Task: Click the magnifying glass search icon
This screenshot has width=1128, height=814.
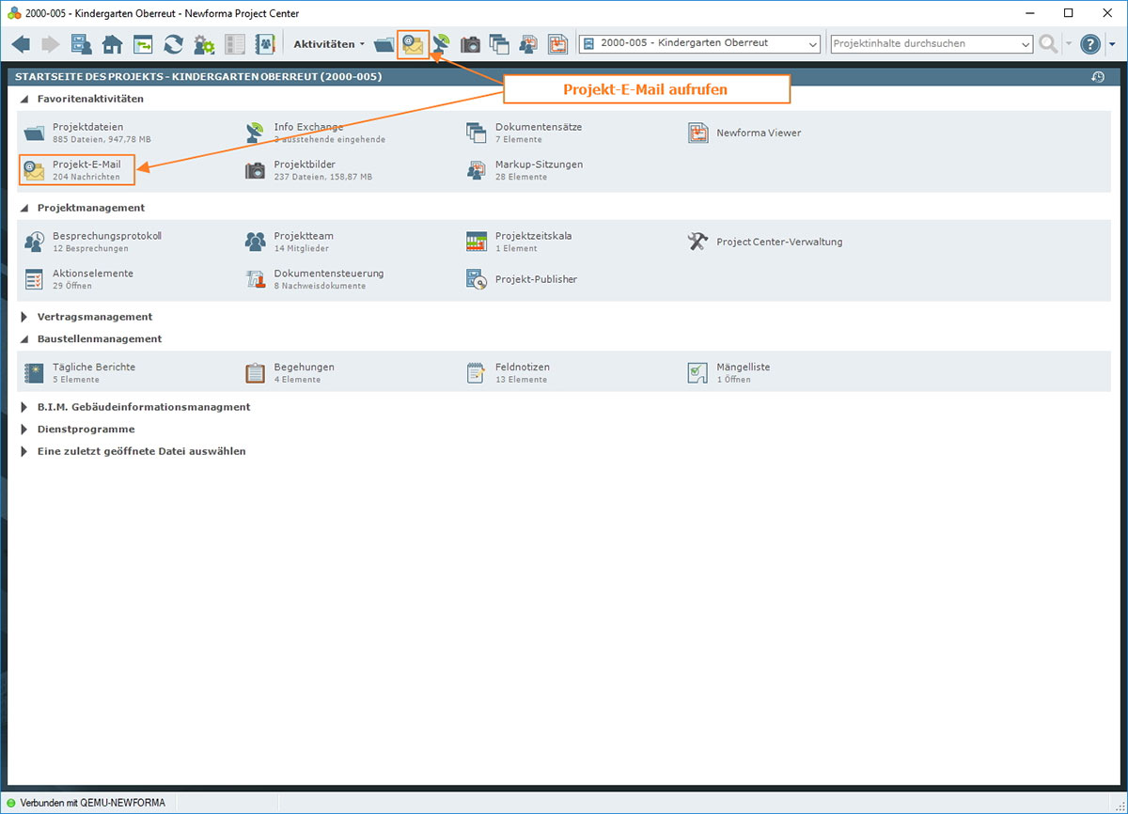Action: [x=1048, y=43]
